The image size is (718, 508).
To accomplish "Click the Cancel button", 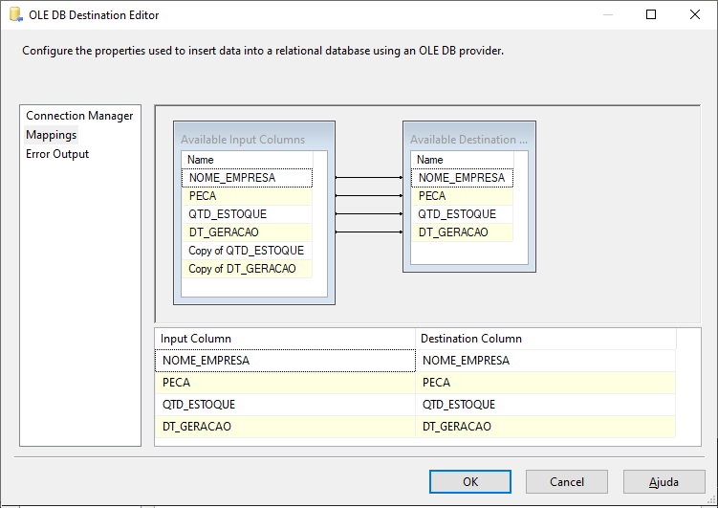I will coord(567,482).
